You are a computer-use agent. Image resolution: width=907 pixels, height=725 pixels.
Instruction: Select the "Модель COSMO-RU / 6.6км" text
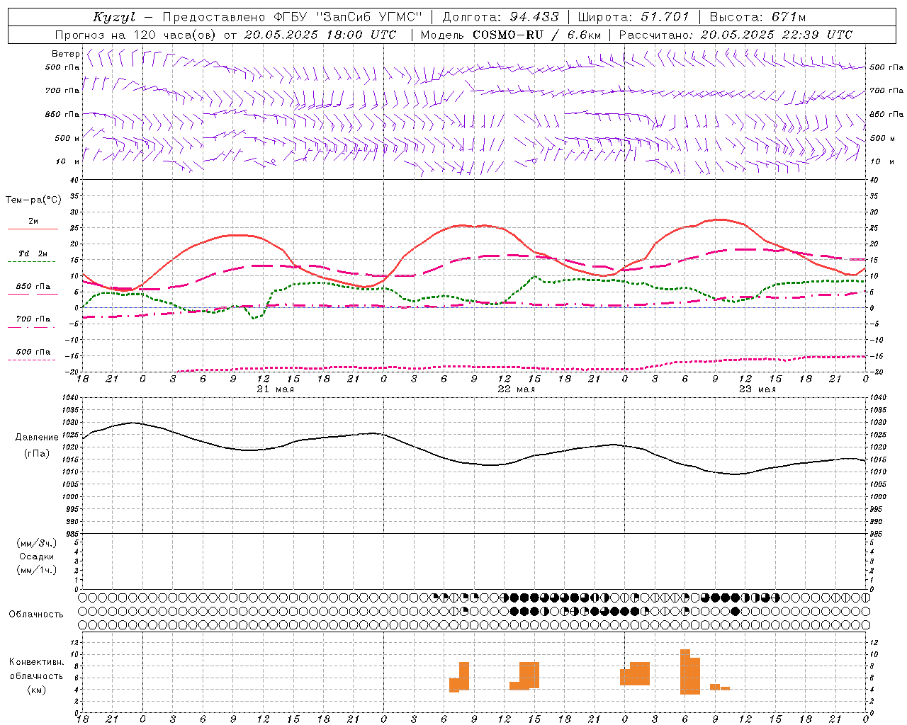(511, 35)
